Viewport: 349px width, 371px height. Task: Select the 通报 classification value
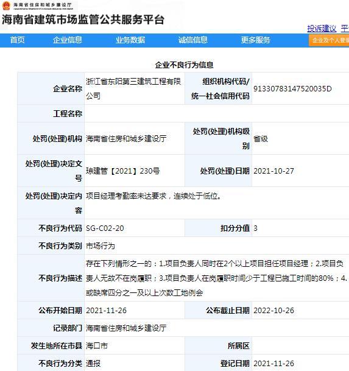93,364
